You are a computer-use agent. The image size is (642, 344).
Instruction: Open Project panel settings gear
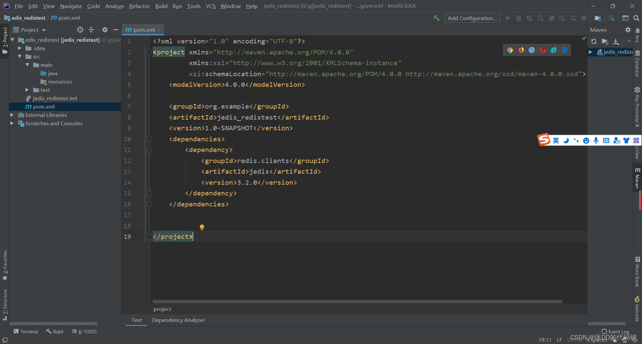105,30
